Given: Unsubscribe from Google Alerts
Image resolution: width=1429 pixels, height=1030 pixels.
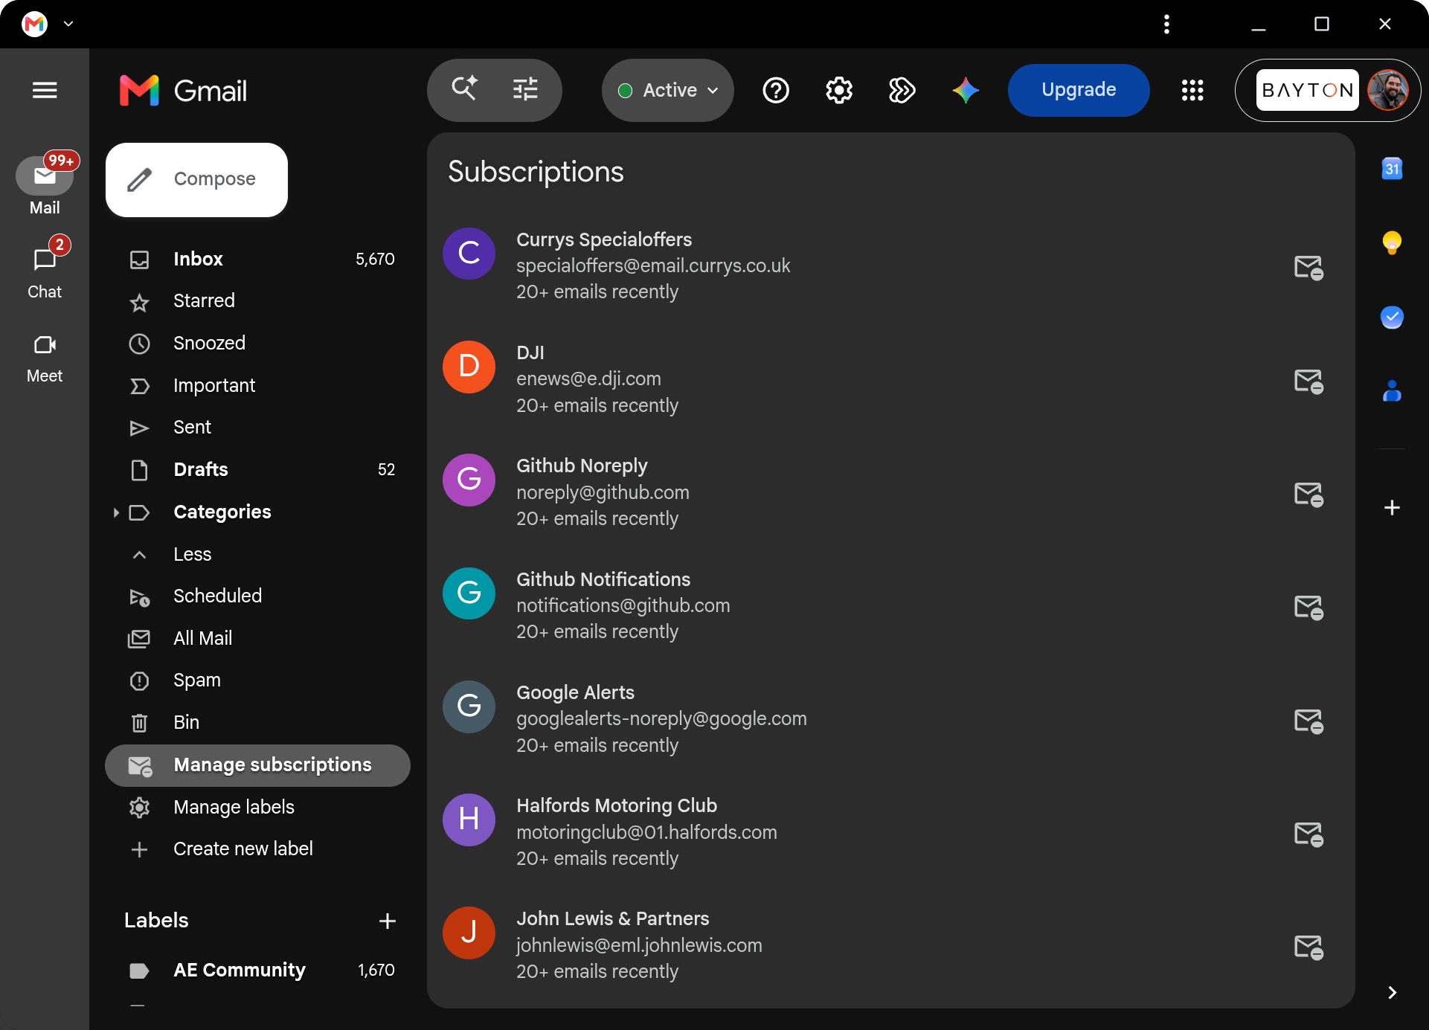Looking at the screenshot, I should pyautogui.click(x=1308, y=721).
